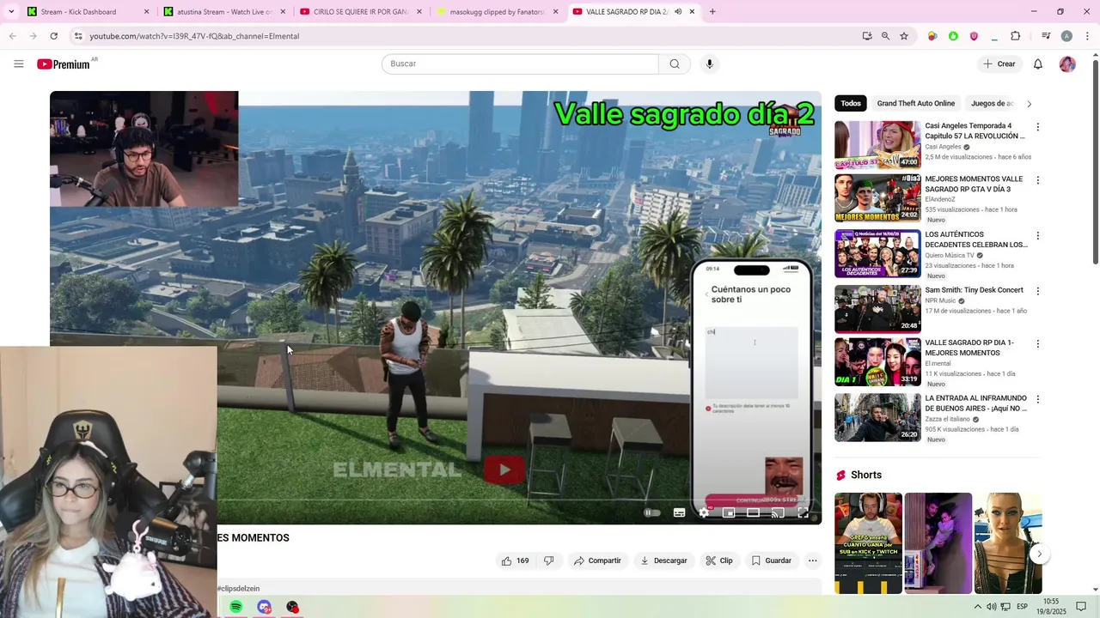Switch player to theater mode

click(753, 512)
